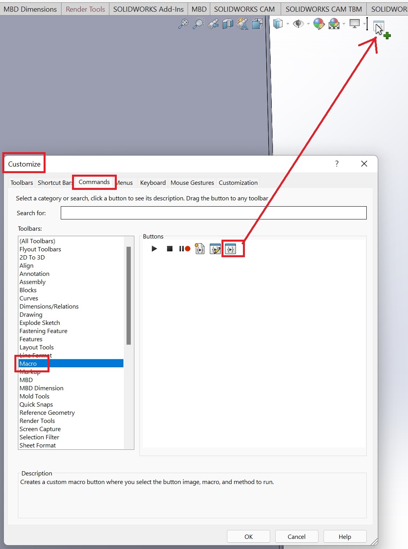
Task: Click Edit Macro icon
Action: click(x=215, y=249)
